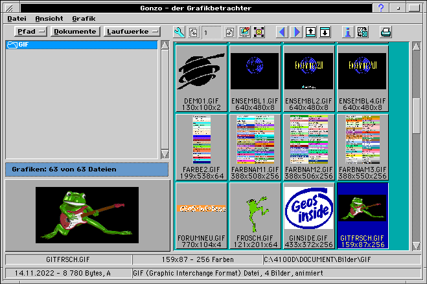Click the smiley face fullscreen icon
This screenshot has height=284, width=427.
click(259, 32)
